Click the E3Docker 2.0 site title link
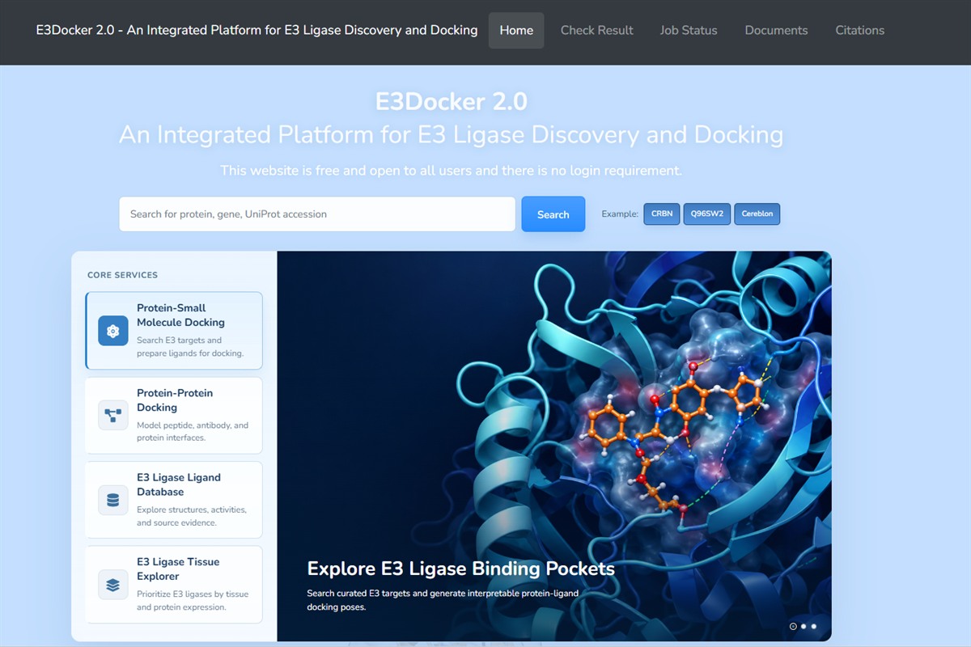The height and width of the screenshot is (647, 971). point(257,30)
